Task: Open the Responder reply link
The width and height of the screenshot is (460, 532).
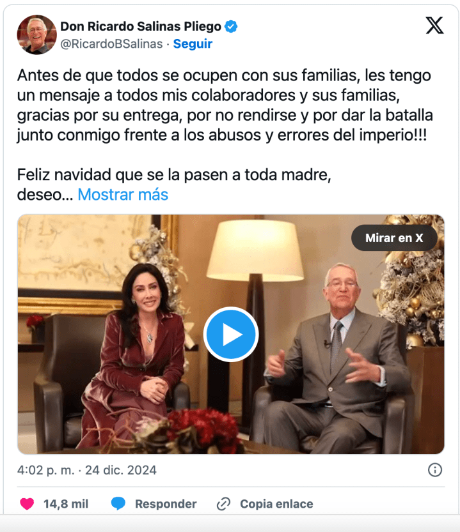Action: tap(166, 504)
